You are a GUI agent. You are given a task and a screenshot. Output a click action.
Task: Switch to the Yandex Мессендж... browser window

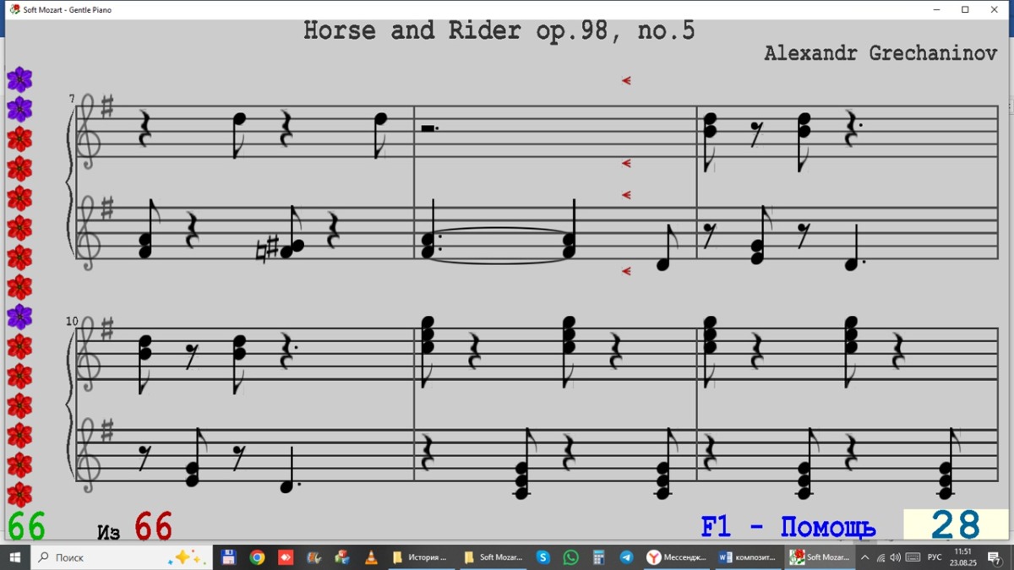tap(678, 557)
